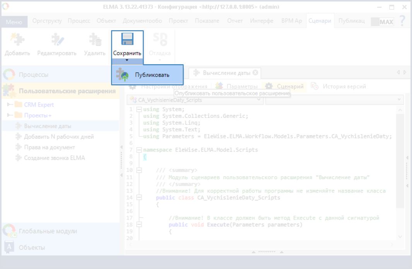Select the Проекты+ folder
This screenshot has width=412, height=269.
point(38,115)
